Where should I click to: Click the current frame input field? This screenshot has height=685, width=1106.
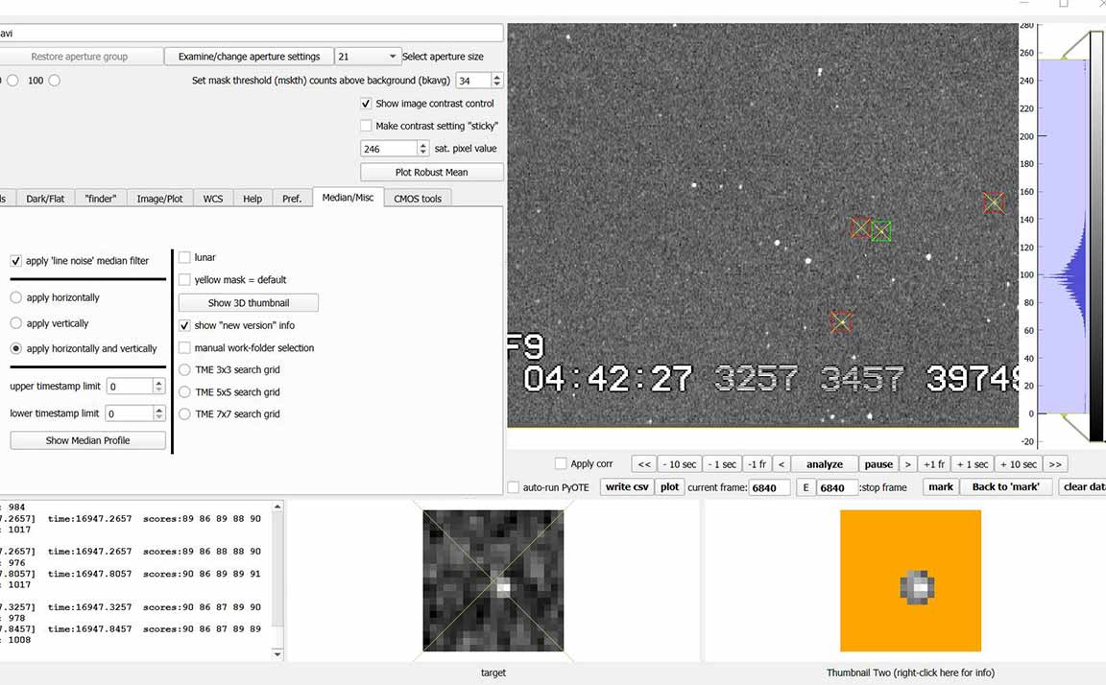tap(768, 487)
